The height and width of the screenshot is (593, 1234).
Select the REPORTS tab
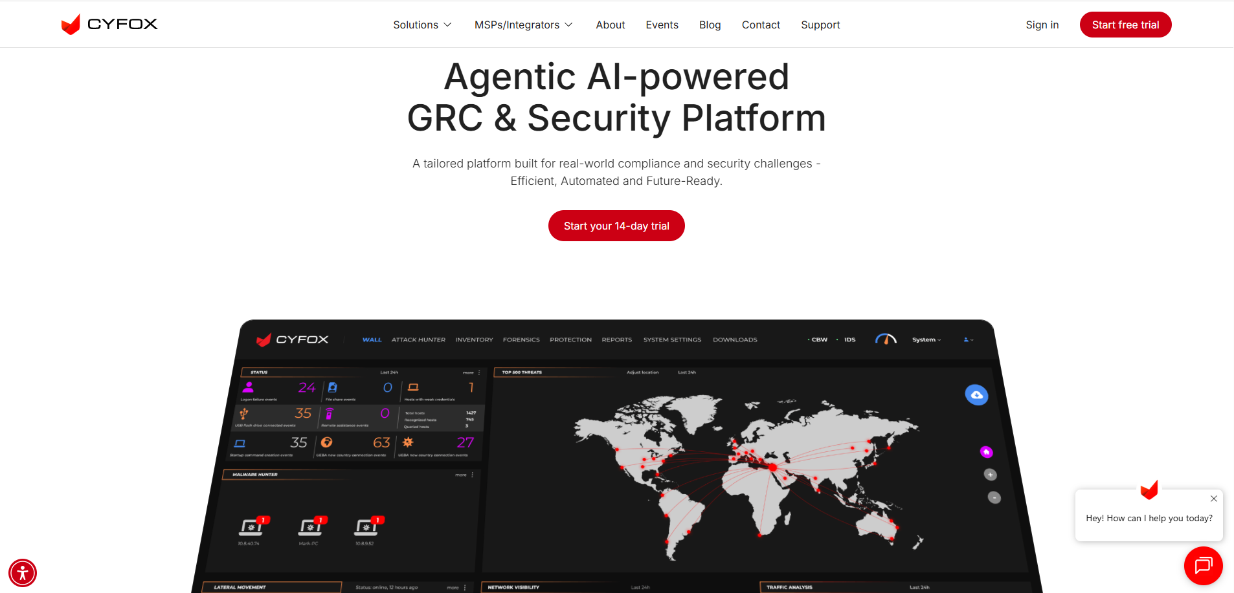click(x=616, y=340)
